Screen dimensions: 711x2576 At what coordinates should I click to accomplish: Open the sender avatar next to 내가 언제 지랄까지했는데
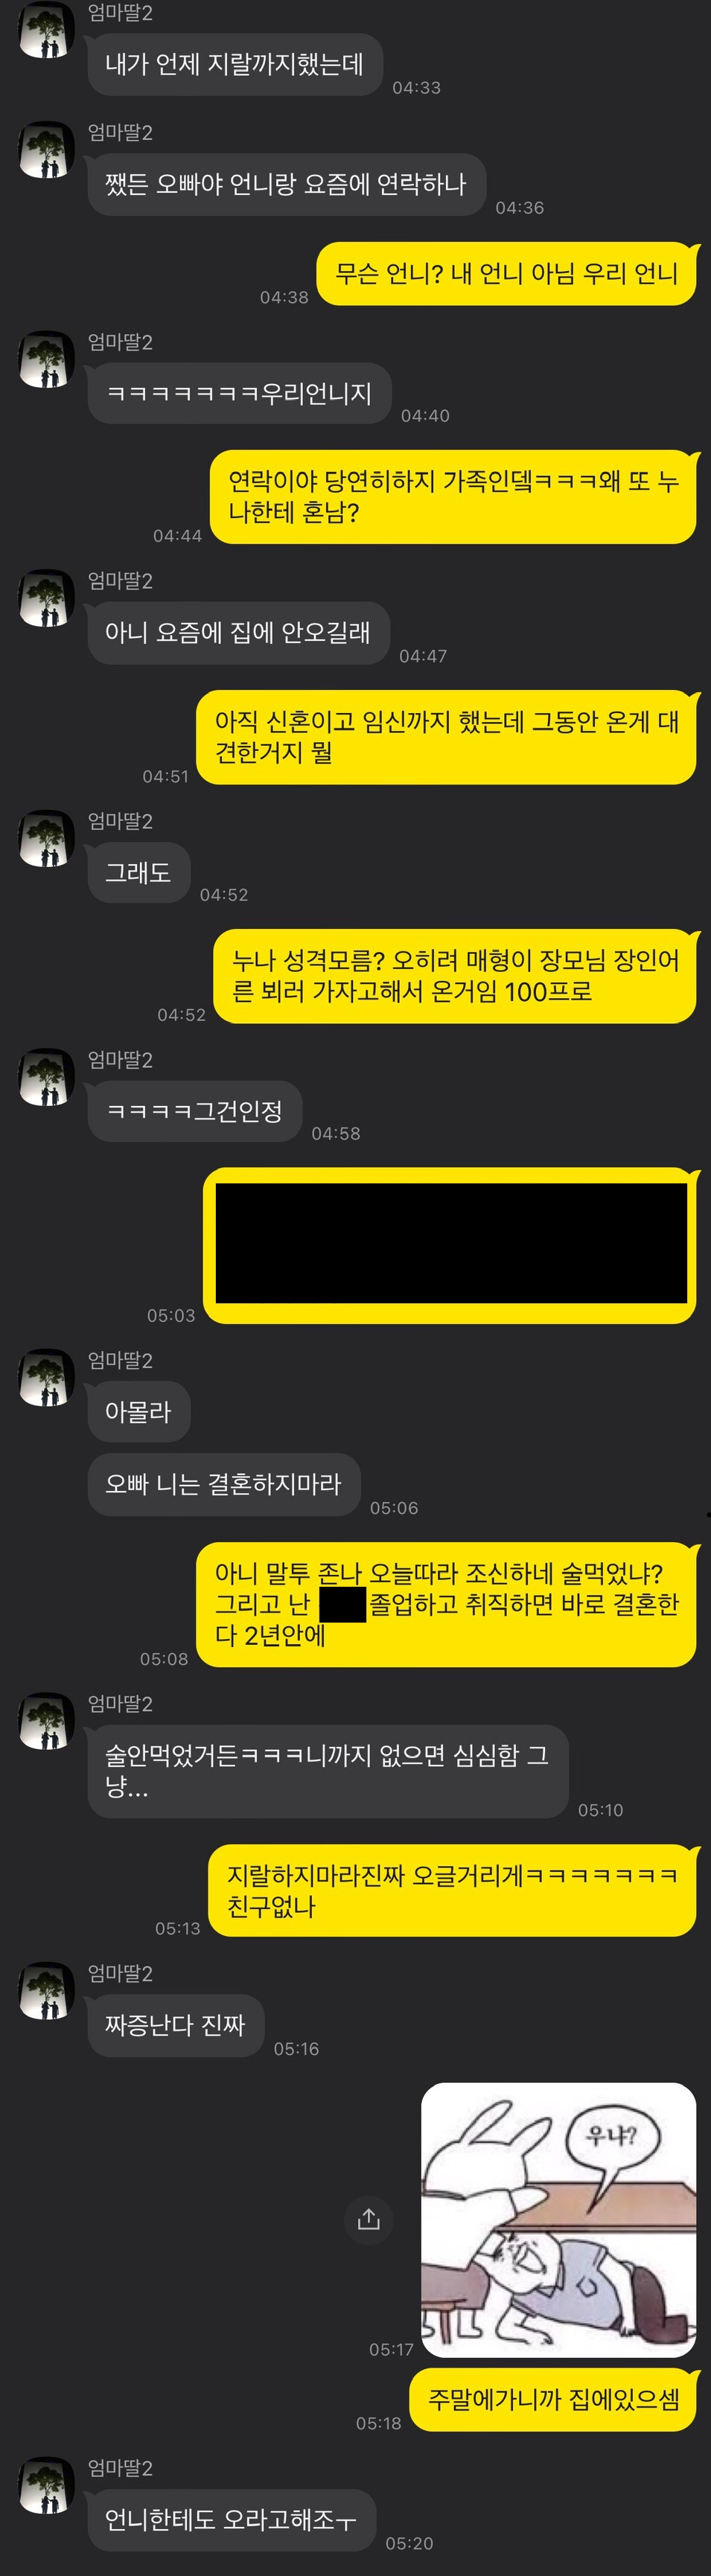click(x=46, y=30)
